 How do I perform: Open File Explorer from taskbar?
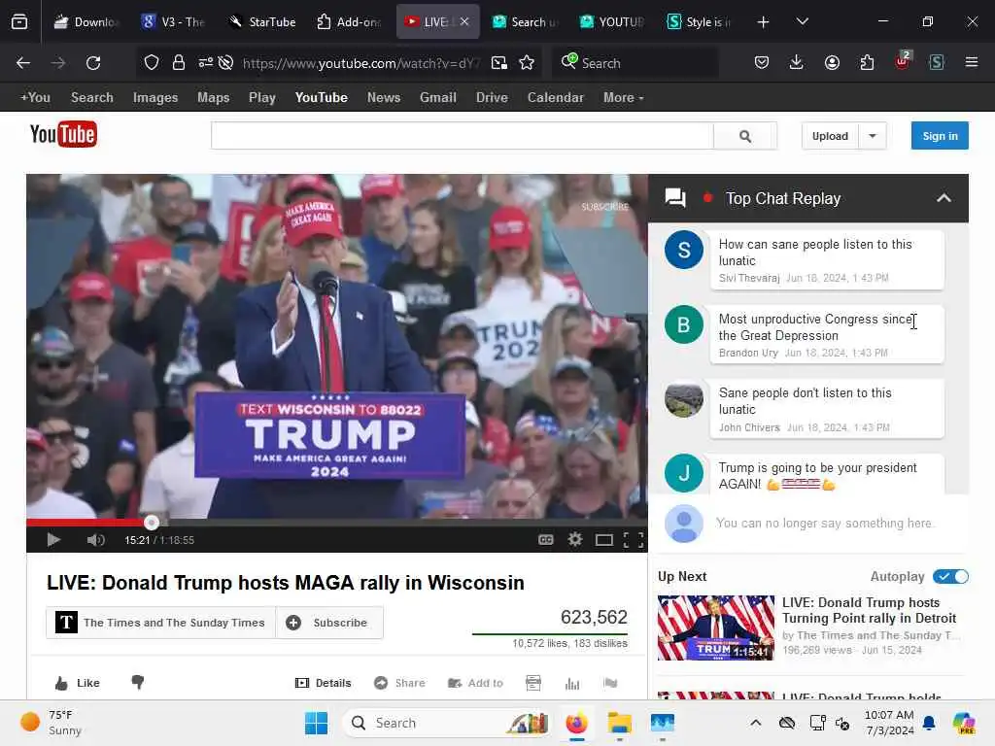[619, 723]
